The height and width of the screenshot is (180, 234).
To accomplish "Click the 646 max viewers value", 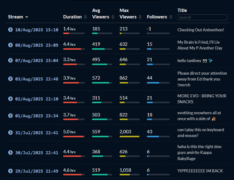I will coord(123,60).
